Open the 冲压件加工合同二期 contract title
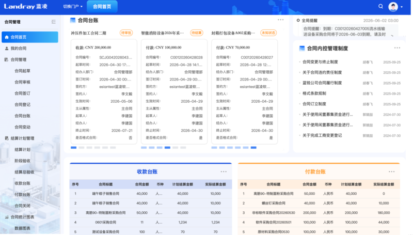This screenshot has height=235, width=413. point(88,33)
